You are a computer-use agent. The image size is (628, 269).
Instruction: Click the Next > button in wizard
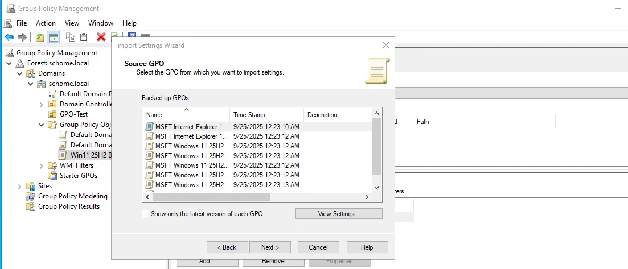(x=270, y=247)
